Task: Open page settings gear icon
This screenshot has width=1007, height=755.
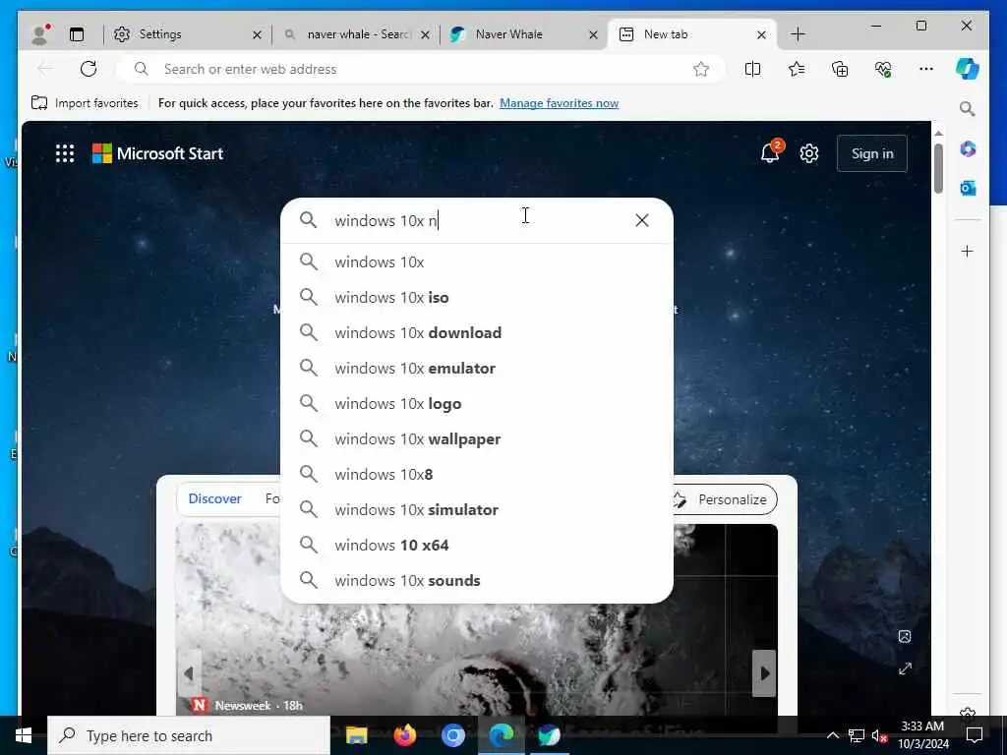Action: [809, 153]
